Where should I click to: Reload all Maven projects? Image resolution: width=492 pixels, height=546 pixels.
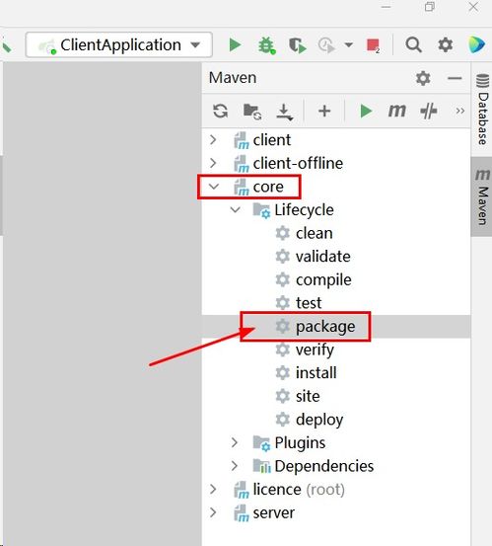coord(221,112)
